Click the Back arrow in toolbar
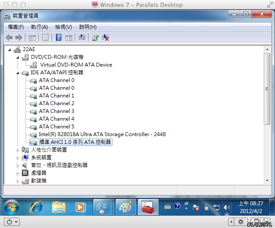This screenshot has width=275, height=228. pyautogui.click(x=9, y=37)
